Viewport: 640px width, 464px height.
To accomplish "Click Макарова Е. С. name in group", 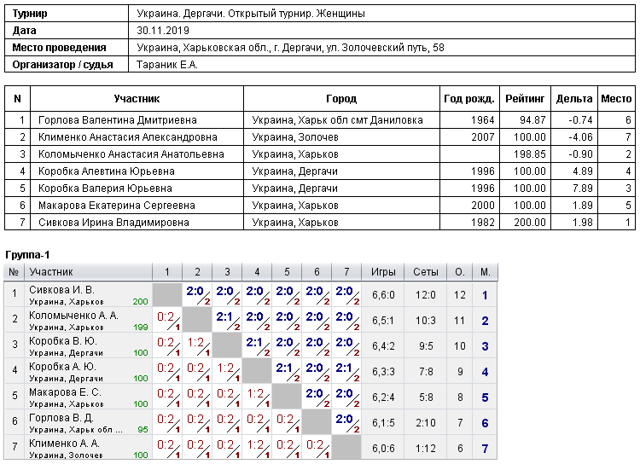I will [66, 392].
